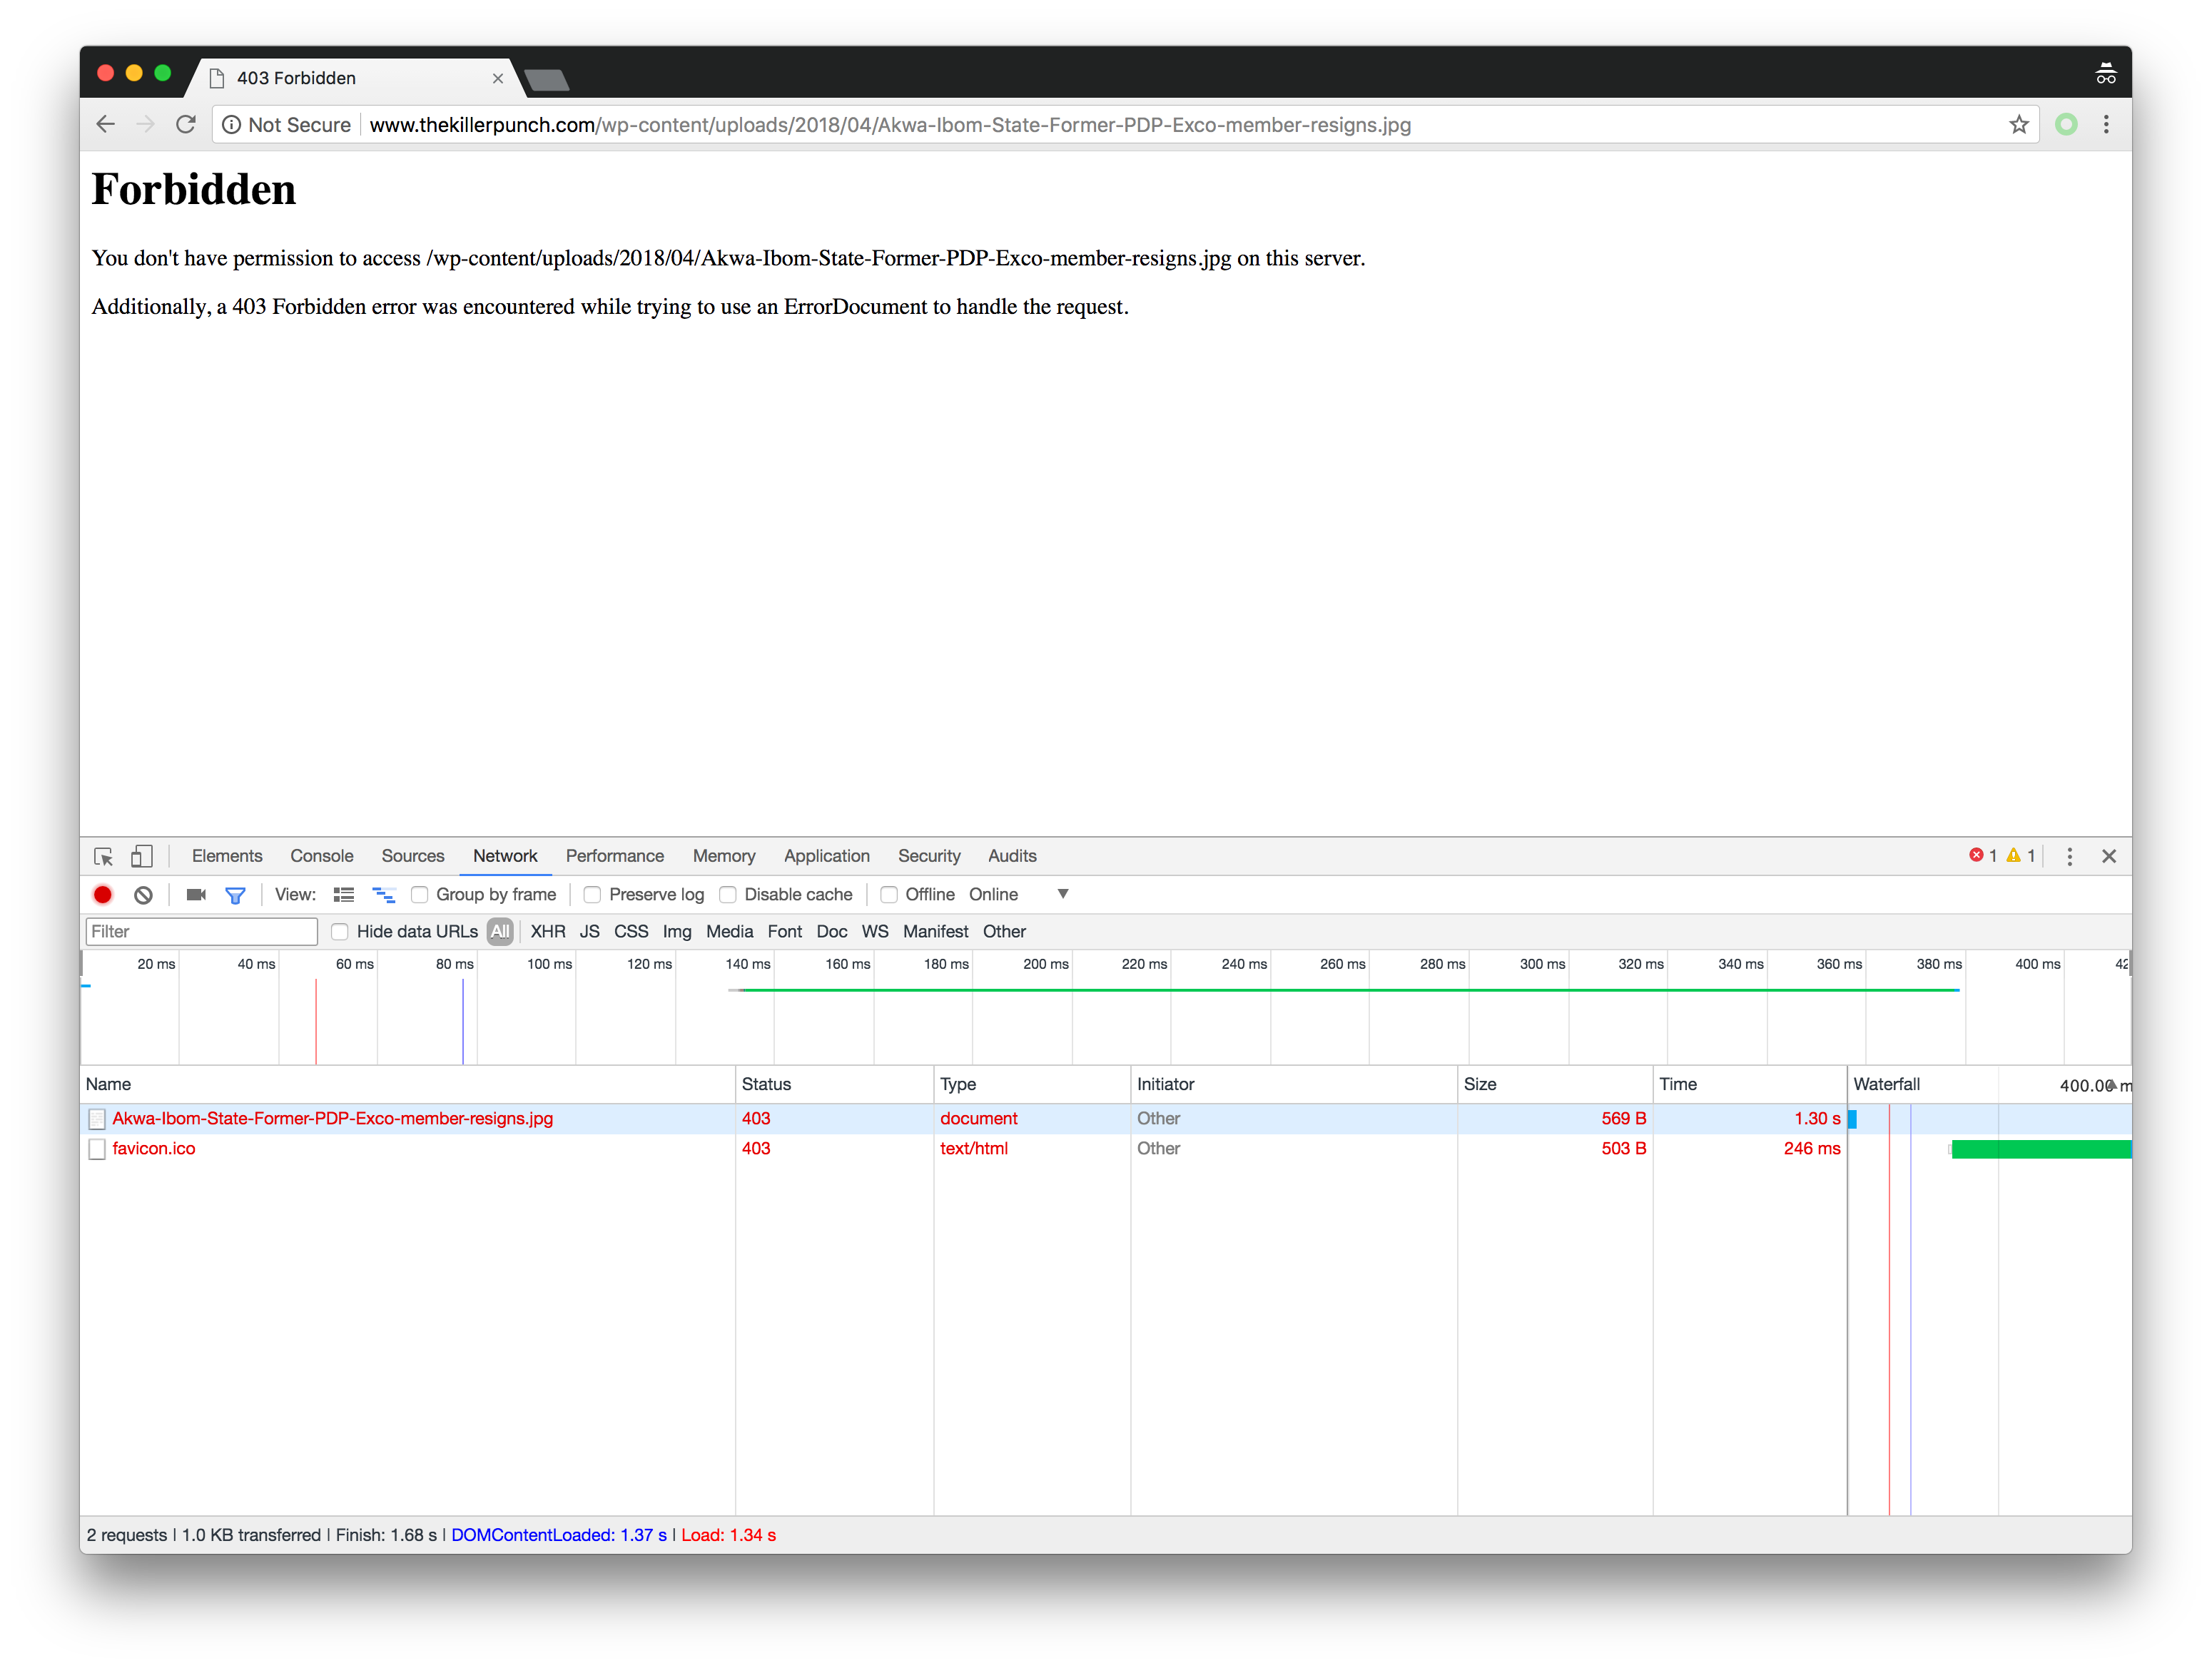Capture screenshots during page load
The width and height of the screenshot is (2212, 1668).
point(195,894)
